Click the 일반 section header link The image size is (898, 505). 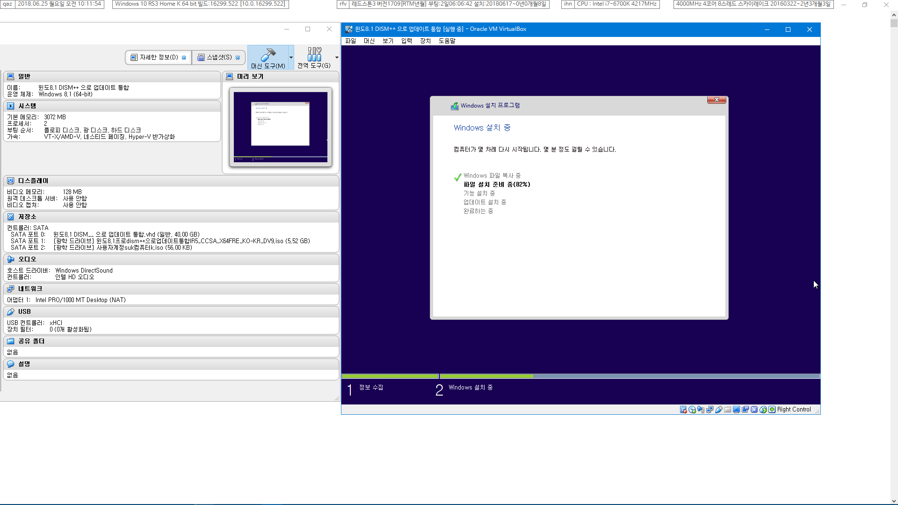click(24, 76)
